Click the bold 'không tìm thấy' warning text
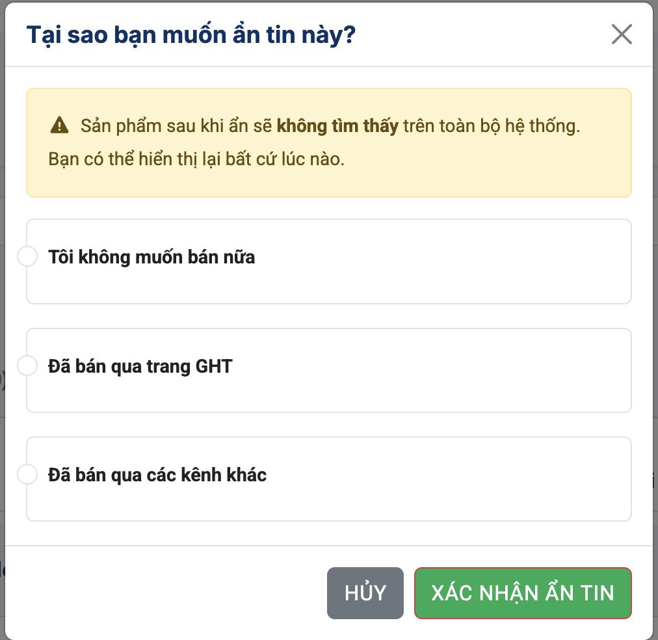 [x=337, y=126]
